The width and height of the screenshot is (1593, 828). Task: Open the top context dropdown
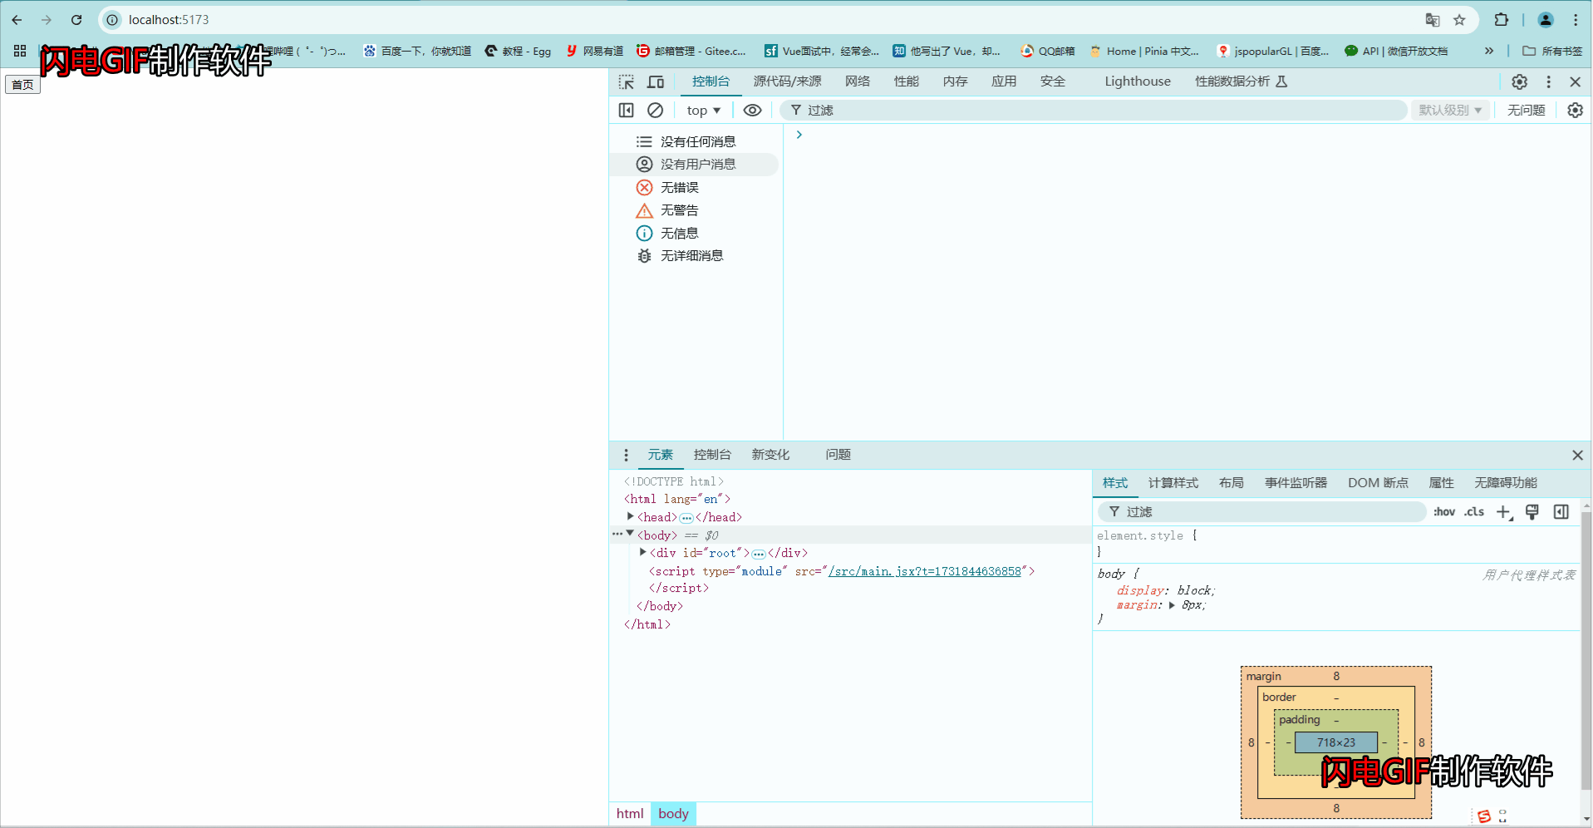703,110
